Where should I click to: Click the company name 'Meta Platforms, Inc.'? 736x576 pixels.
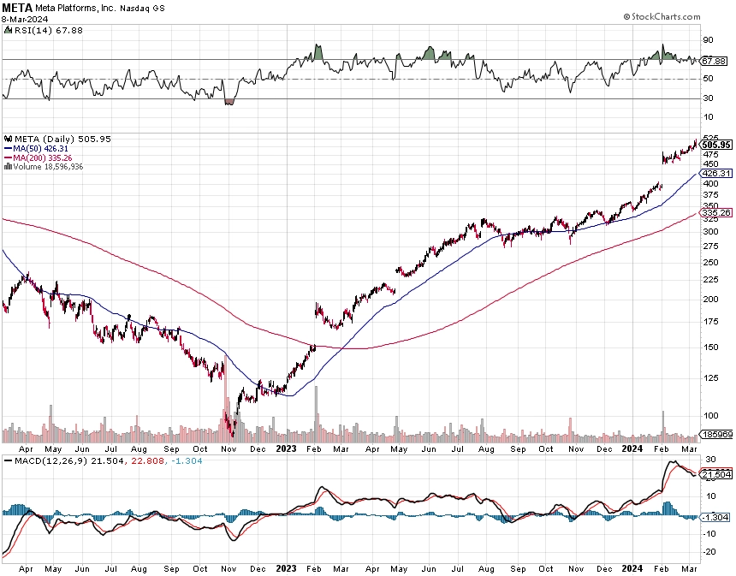pyautogui.click(x=75, y=9)
